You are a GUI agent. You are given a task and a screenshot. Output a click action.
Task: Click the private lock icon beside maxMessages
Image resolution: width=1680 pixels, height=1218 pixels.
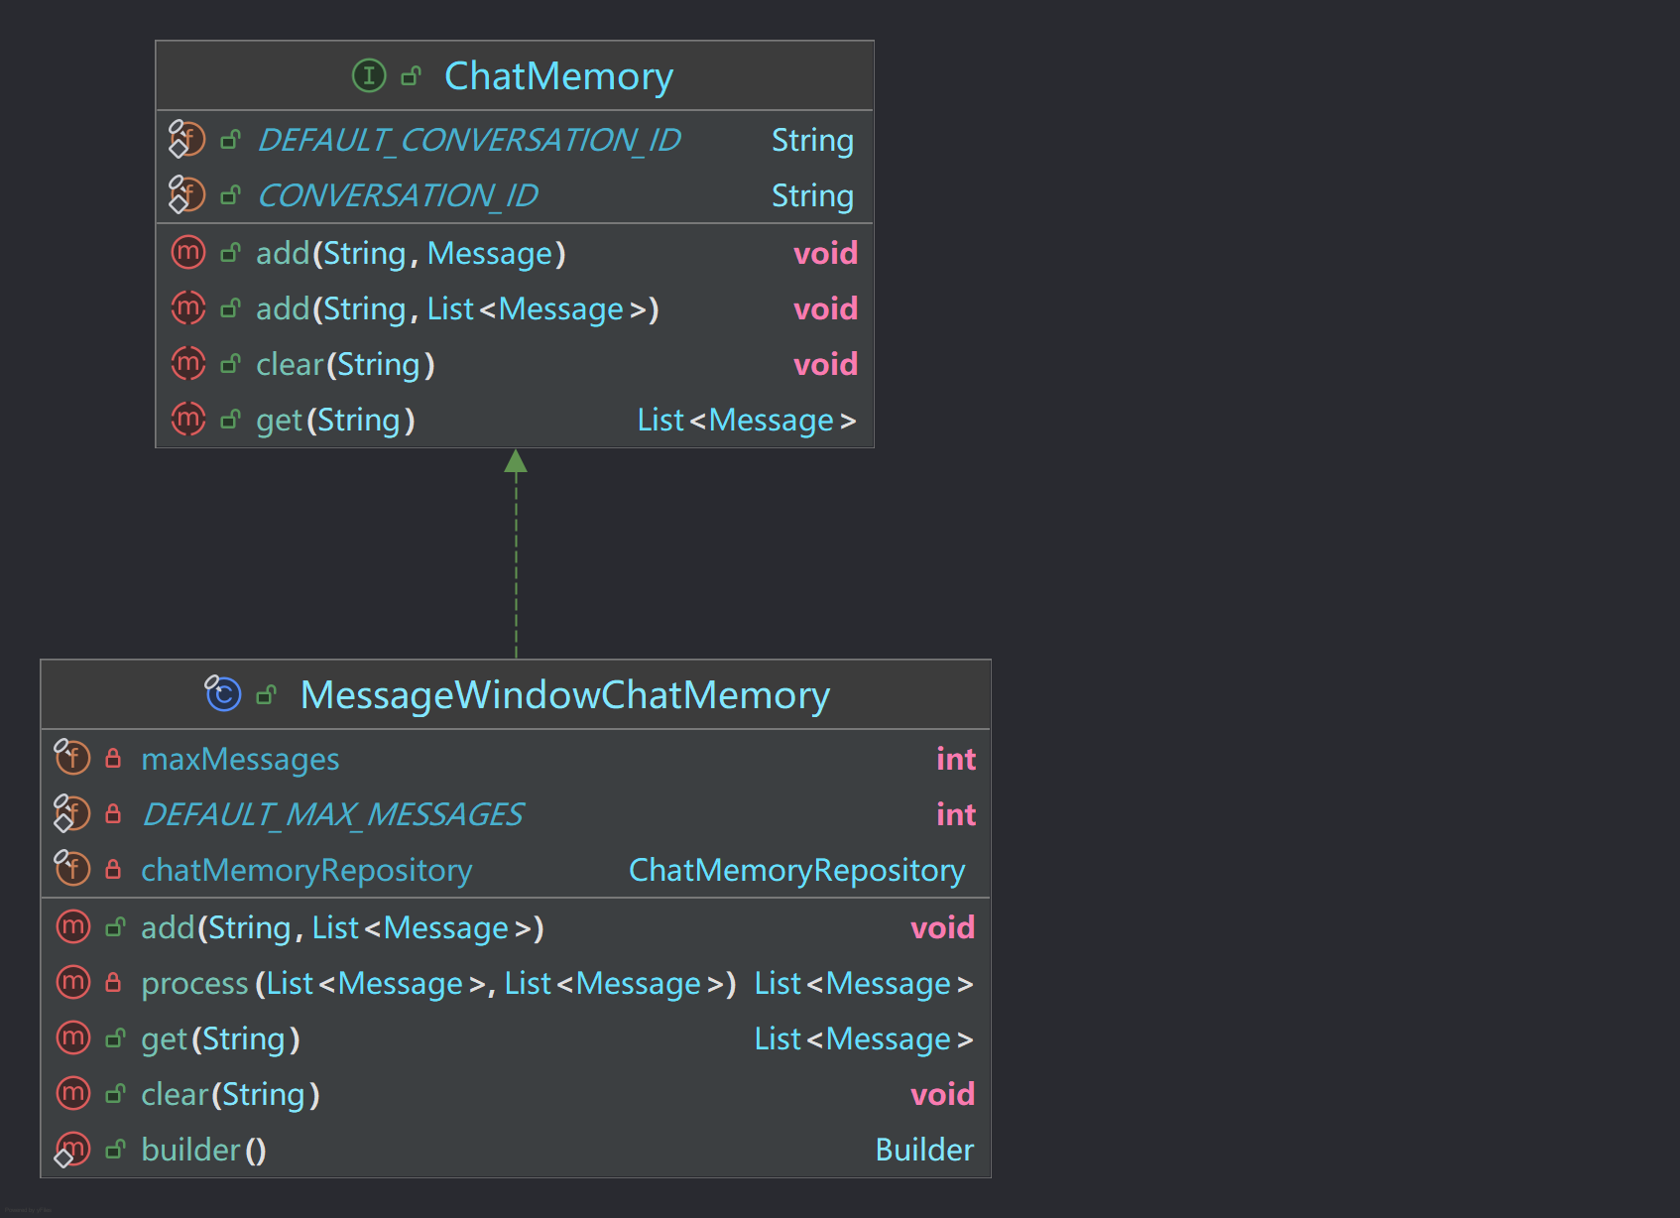click(x=113, y=759)
